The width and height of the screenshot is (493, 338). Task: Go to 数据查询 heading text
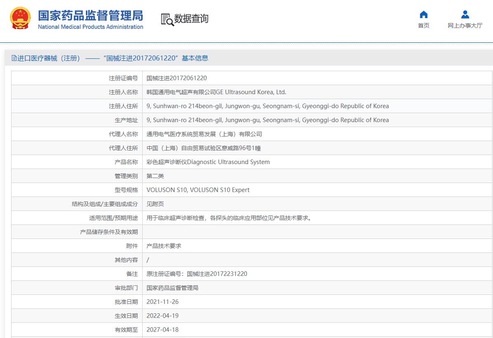click(x=191, y=19)
